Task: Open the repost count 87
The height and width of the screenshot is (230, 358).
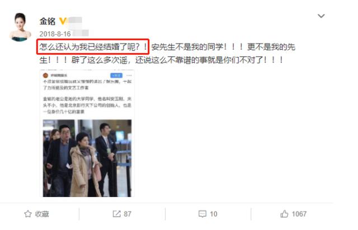Action: pyautogui.click(x=128, y=214)
